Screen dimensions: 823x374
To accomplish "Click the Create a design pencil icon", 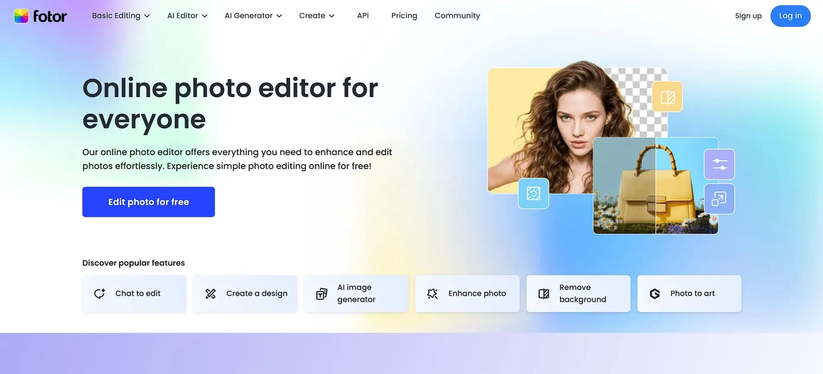I will 211,293.
